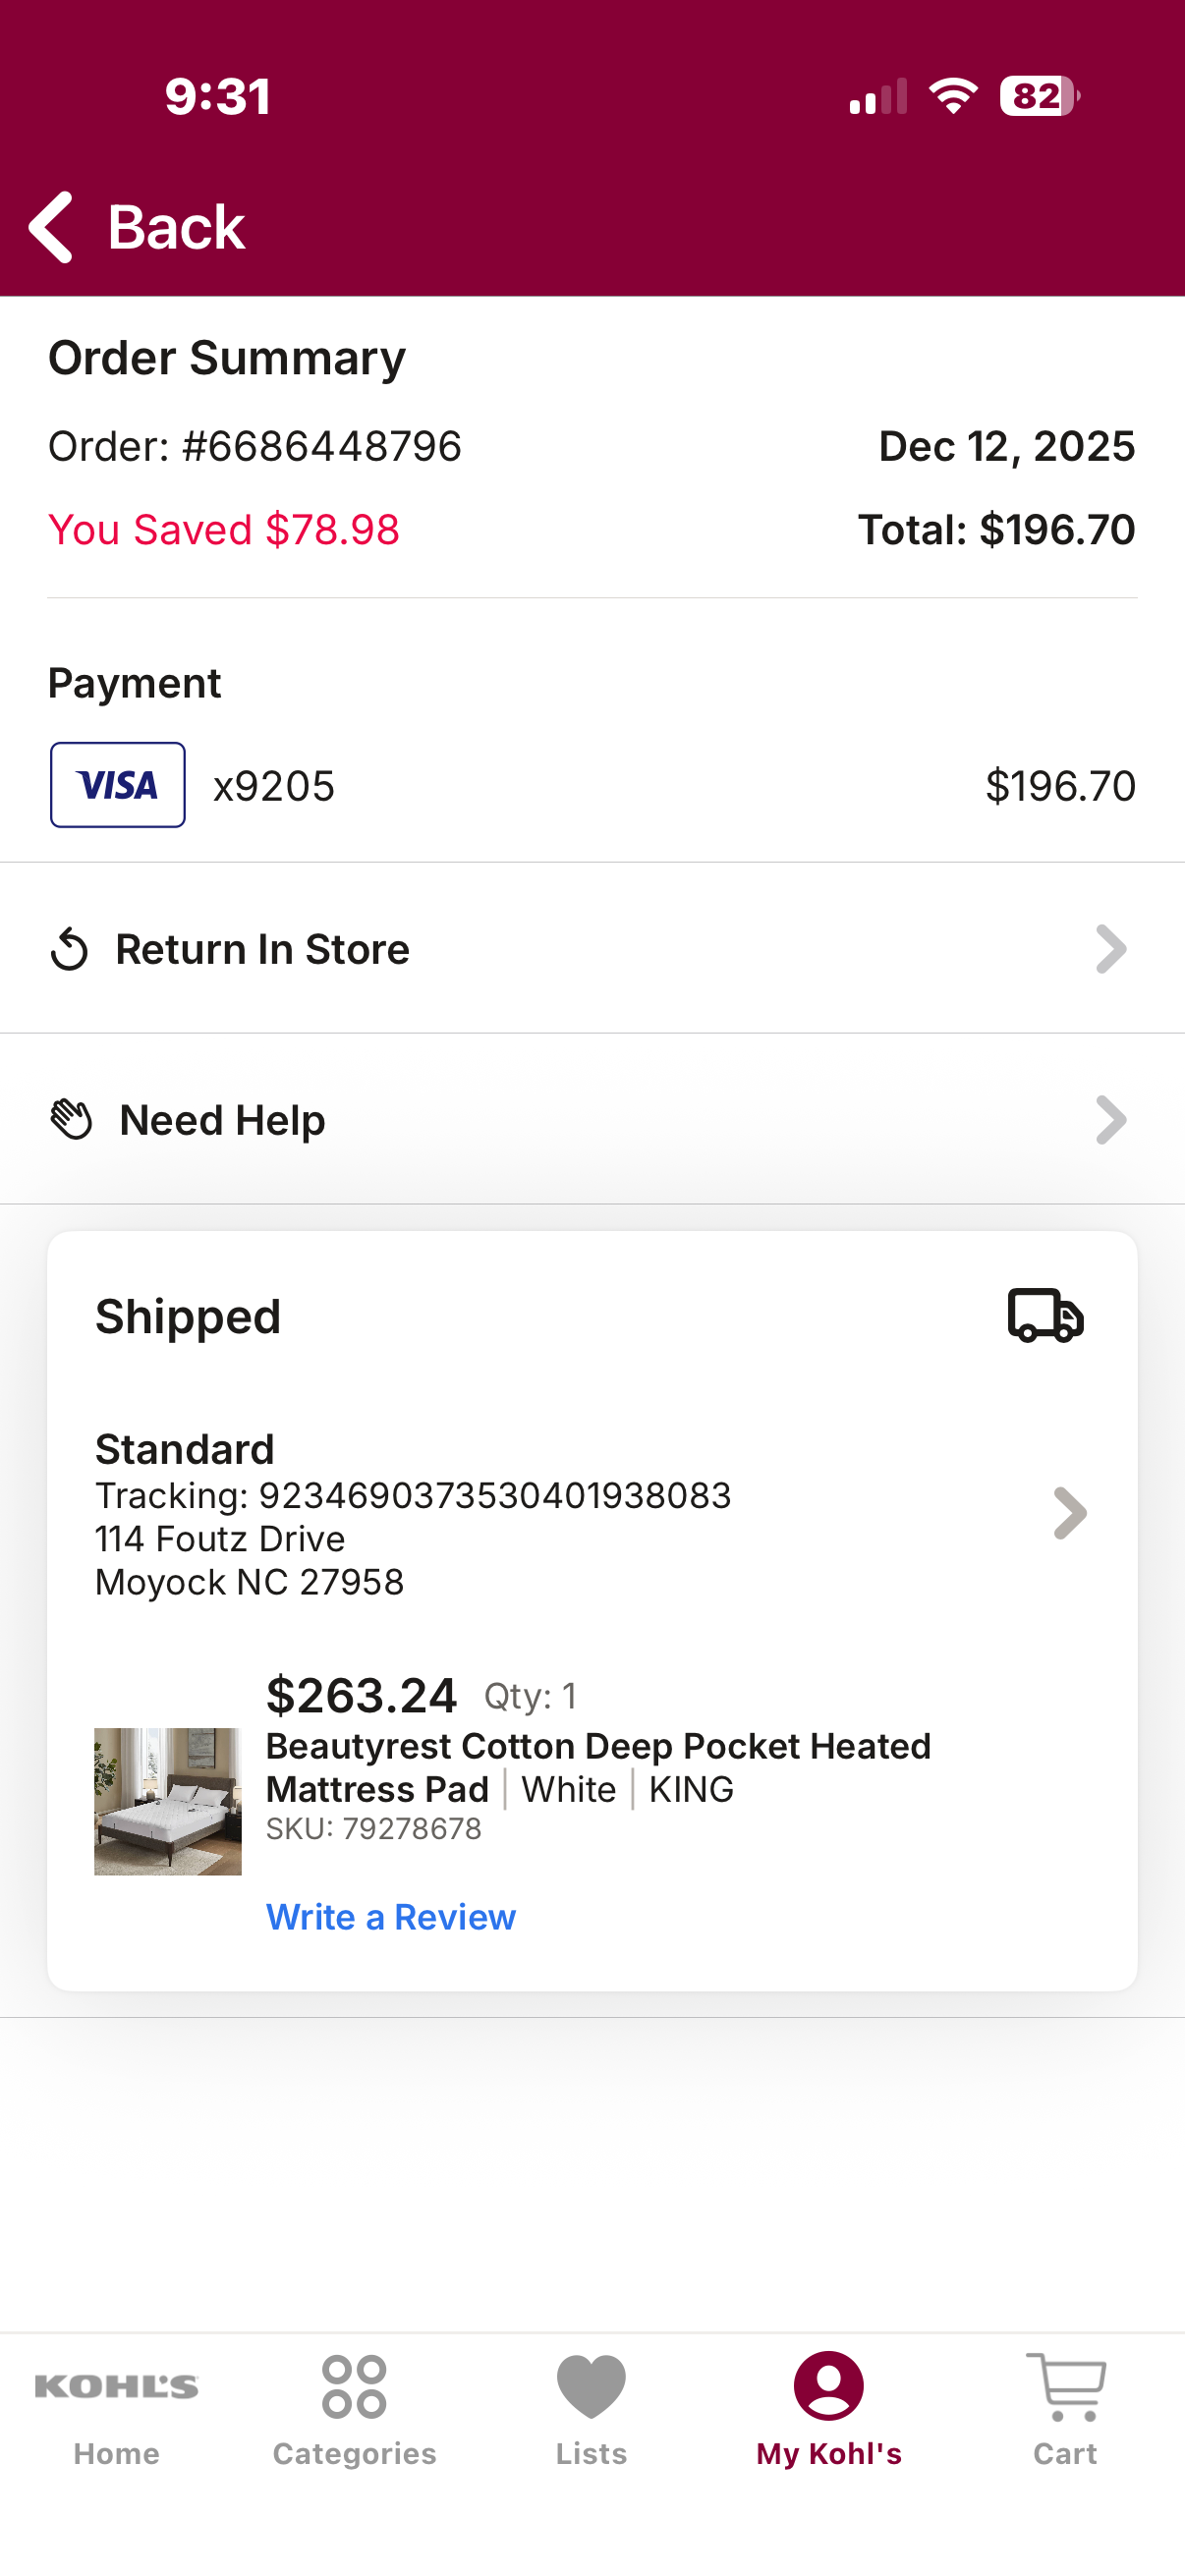
Task: Tap the Beautyrest Heated Mattress Pad title
Action: 598,1767
